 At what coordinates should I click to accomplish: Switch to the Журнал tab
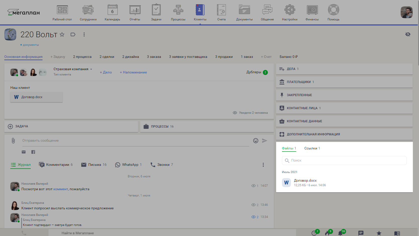coord(21,165)
